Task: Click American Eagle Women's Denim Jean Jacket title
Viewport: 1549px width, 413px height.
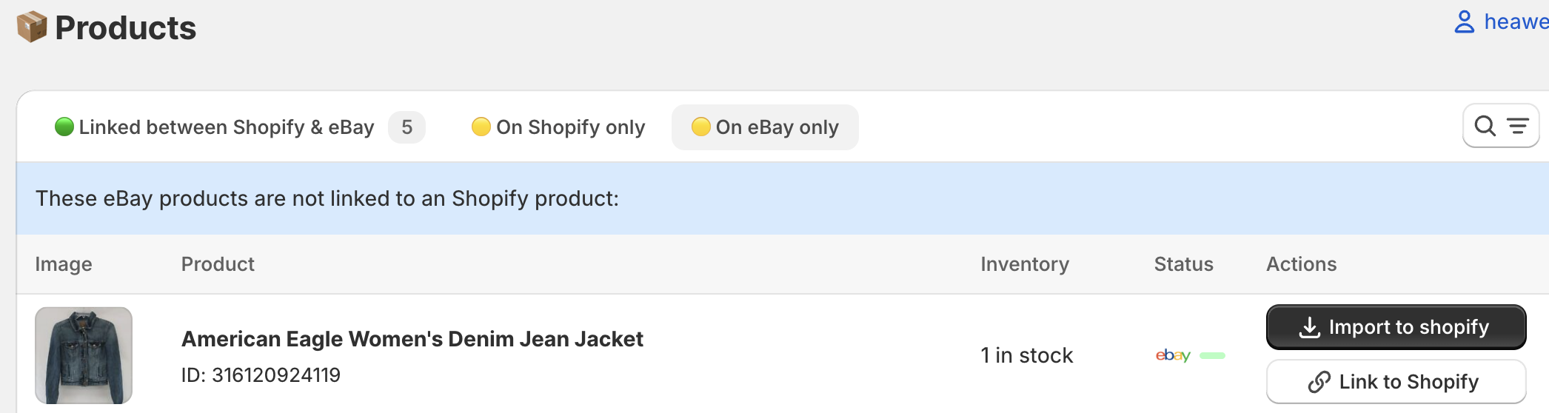Action: pyautogui.click(x=412, y=339)
